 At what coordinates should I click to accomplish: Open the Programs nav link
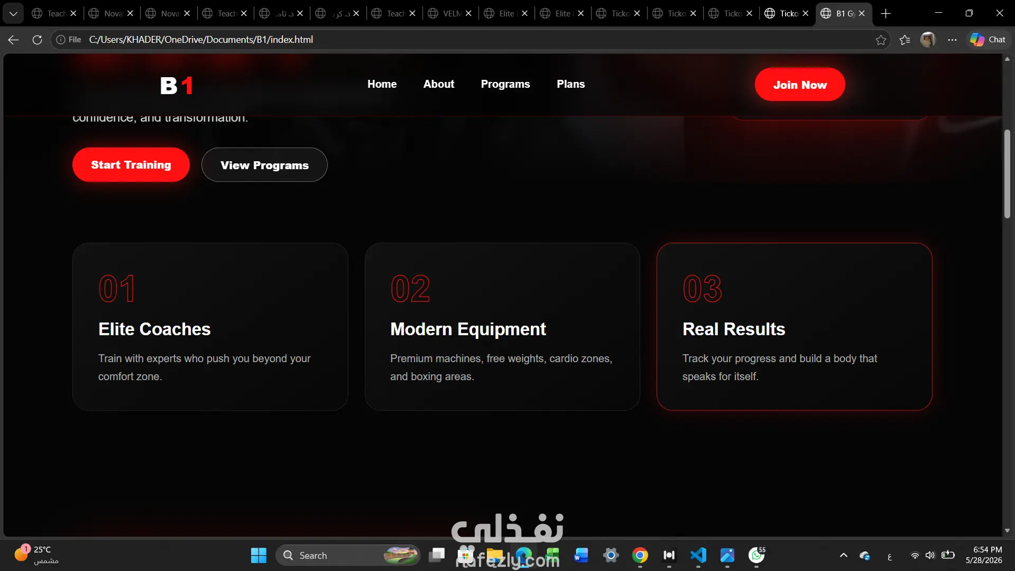pos(505,84)
